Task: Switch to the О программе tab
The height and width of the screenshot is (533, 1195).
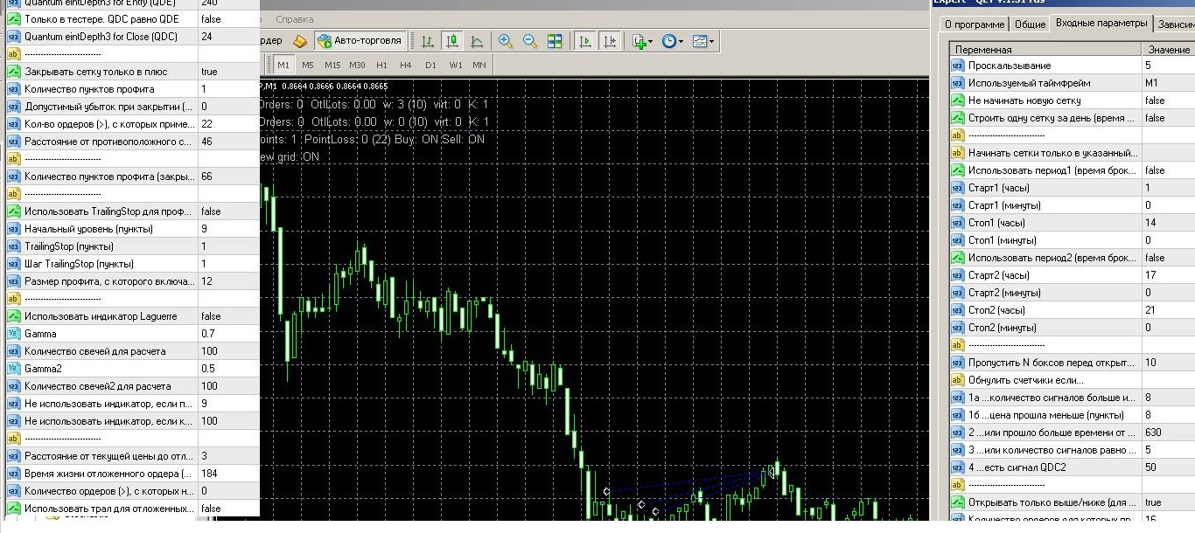Action: (x=975, y=24)
